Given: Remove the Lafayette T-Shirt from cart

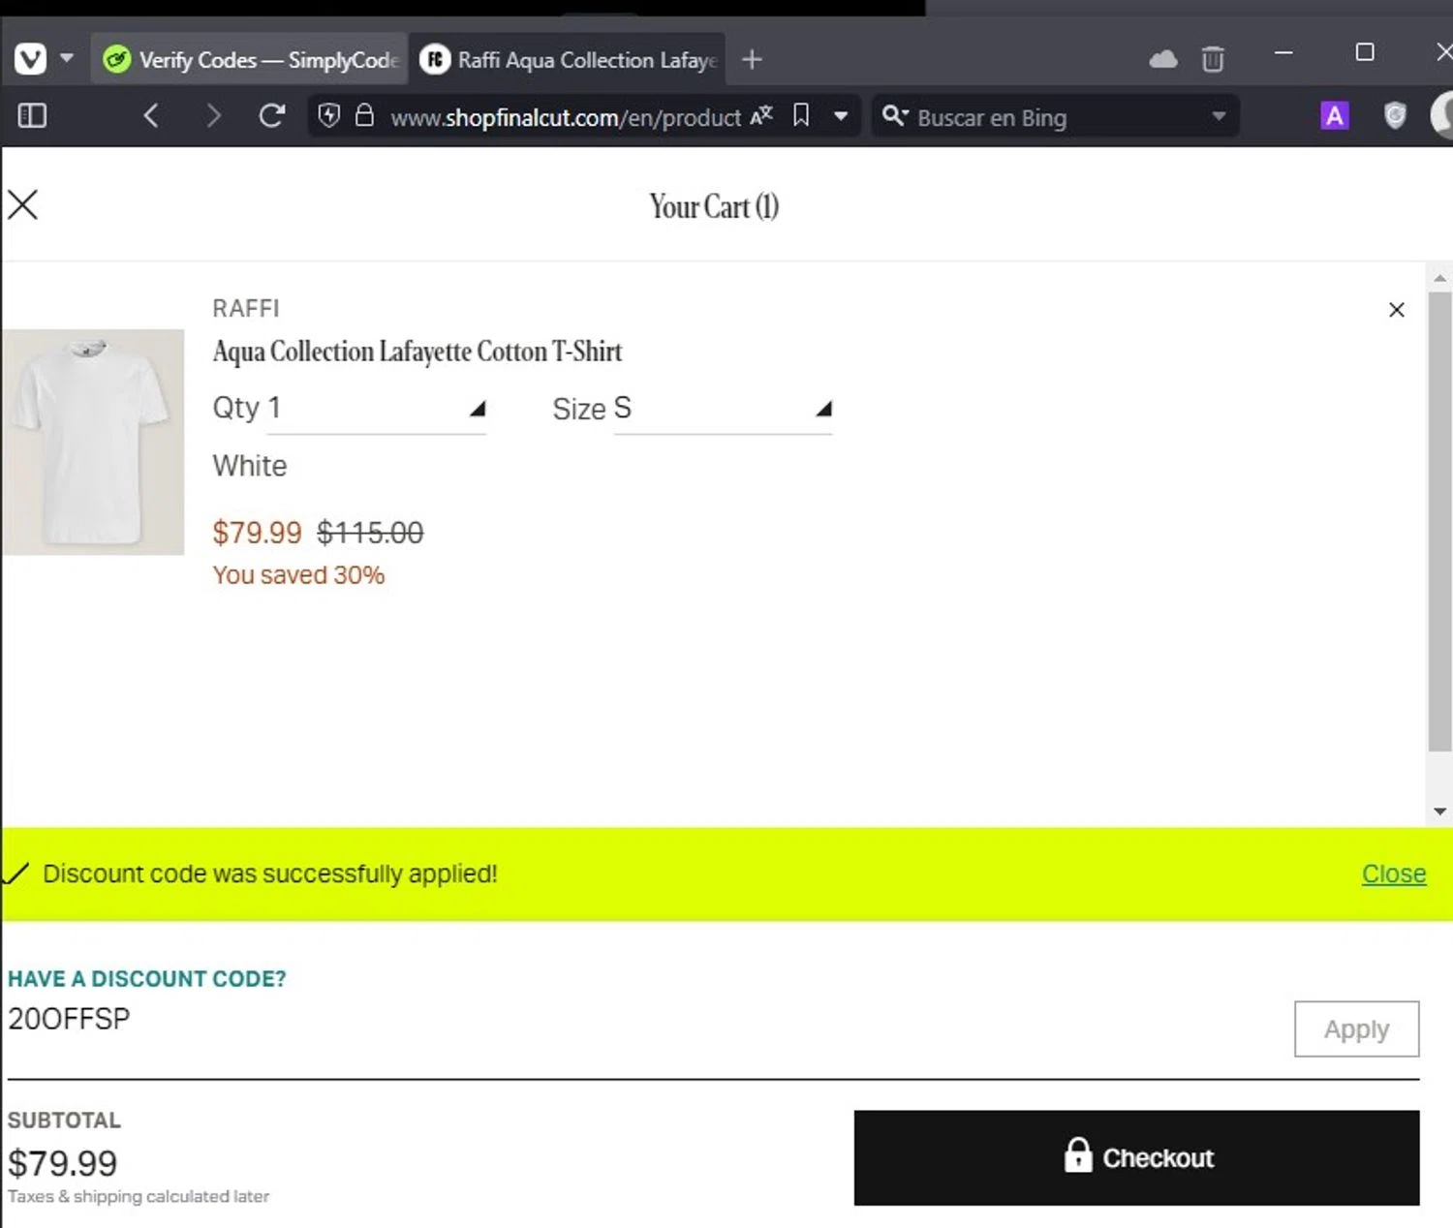Looking at the screenshot, I should click(1396, 310).
